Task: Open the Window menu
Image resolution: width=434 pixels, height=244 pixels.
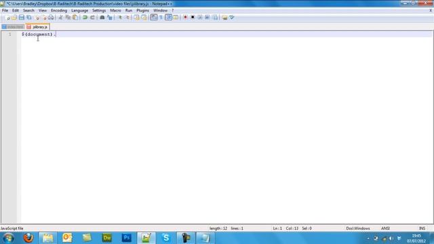Action: point(160,11)
